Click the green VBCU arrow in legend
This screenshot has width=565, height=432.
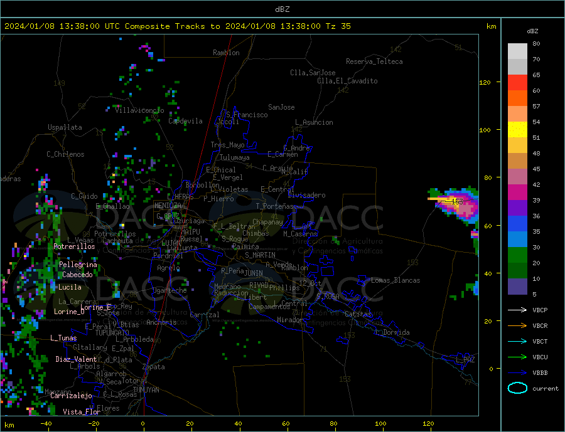(517, 357)
